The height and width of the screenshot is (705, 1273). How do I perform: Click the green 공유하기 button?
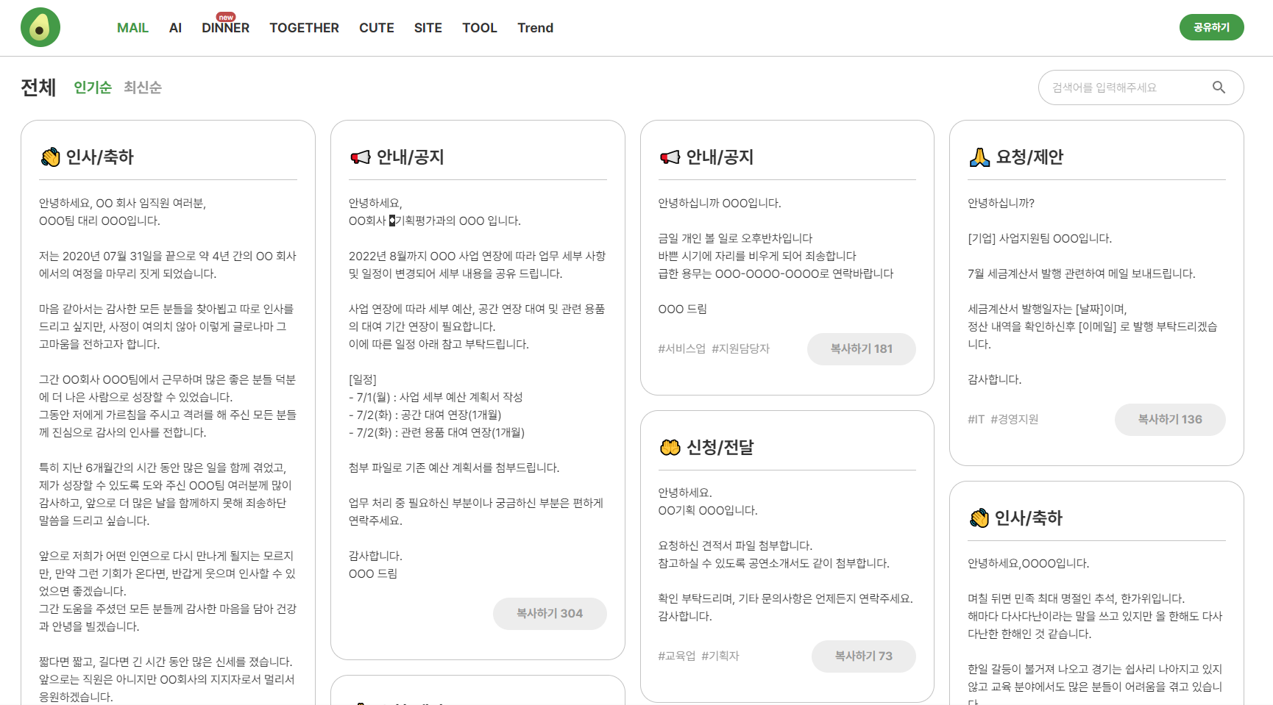(x=1211, y=27)
